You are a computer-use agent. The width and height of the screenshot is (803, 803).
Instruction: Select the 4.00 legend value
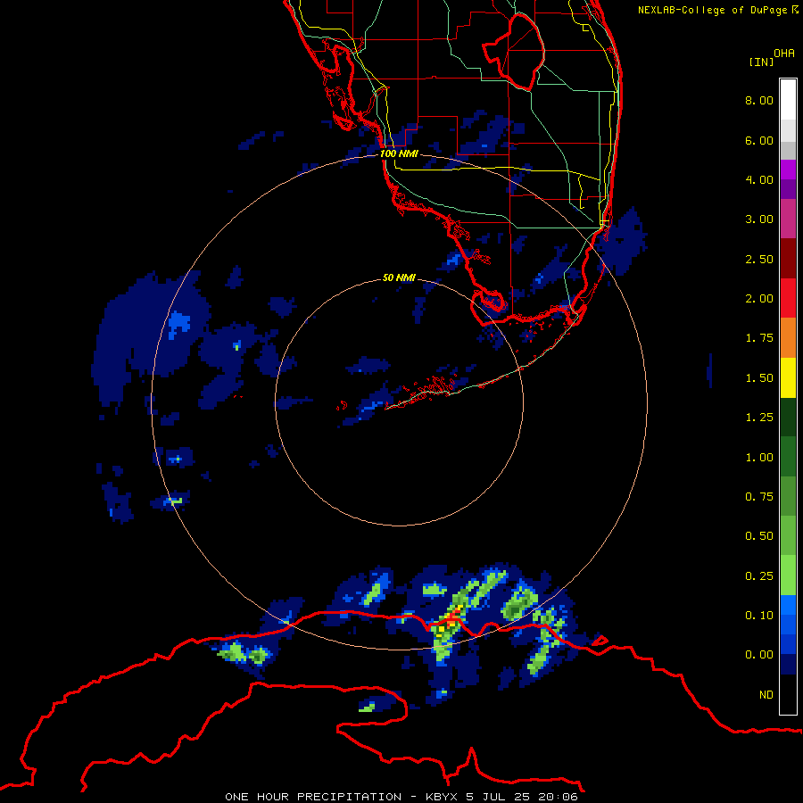coord(759,179)
